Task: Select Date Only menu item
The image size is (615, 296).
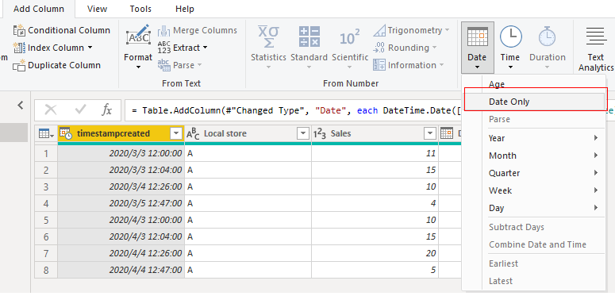Action: 533,102
